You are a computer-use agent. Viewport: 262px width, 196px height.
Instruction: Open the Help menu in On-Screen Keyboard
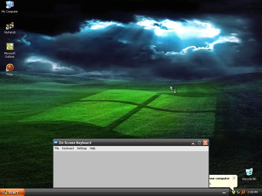pos(92,148)
